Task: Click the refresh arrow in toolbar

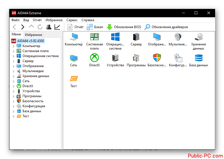Action: pyautogui.click(x=40, y=27)
